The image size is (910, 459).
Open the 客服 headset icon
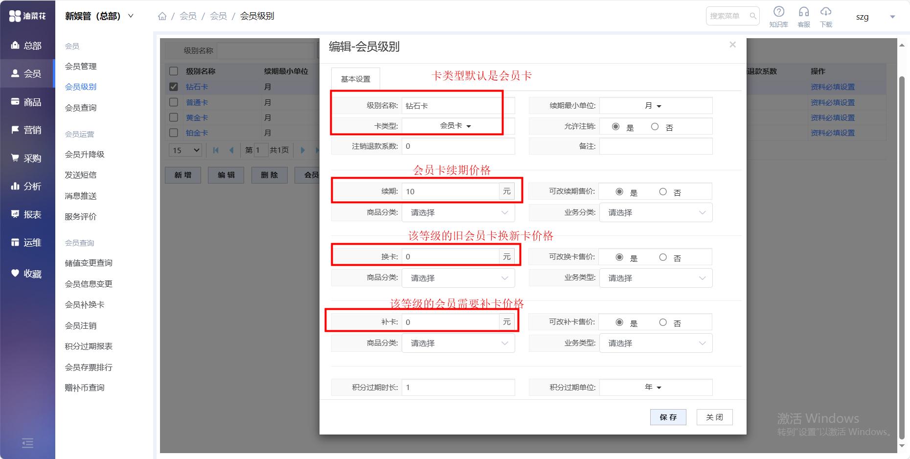(x=804, y=16)
